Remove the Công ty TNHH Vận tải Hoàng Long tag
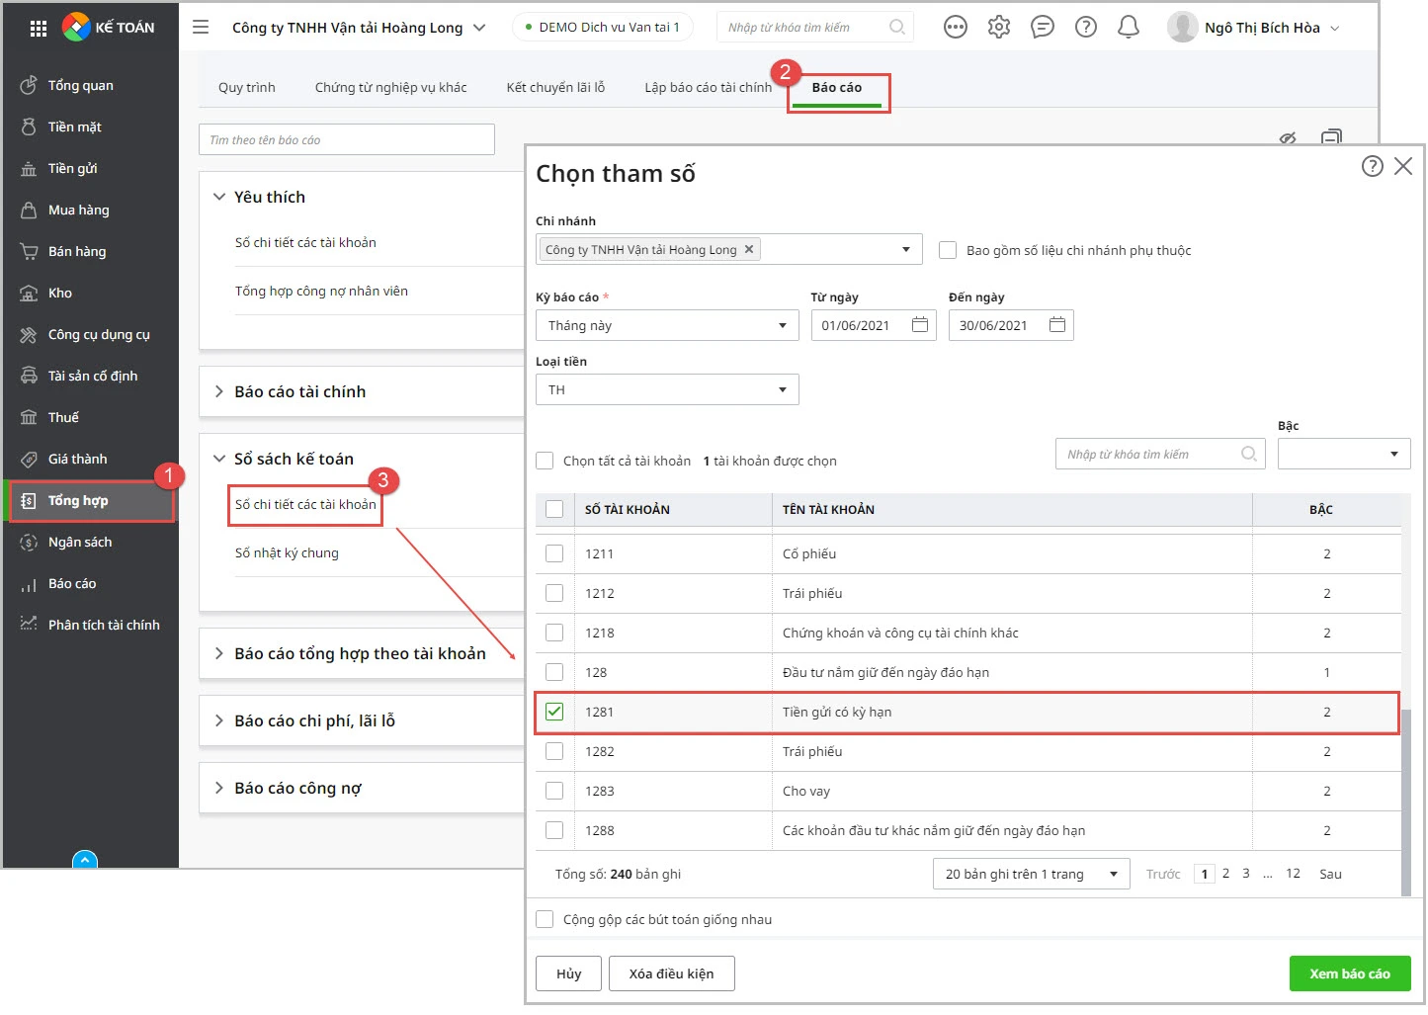This screenshot has height=1015, width=1428. point(749,249)
